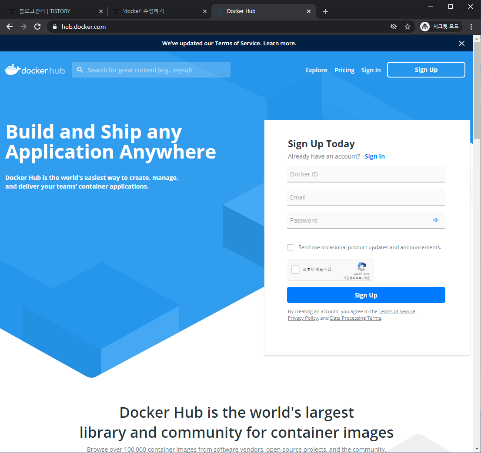The width and height of the screenshot is (481, 453).
Task: Click the search magnifier icon
Action: 80,70
